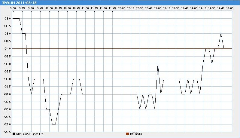Viewport: 240px width, 138px height.
Task: Click the JP:9104 2011/05/18 title text
Action: click(x=19, y=3)
